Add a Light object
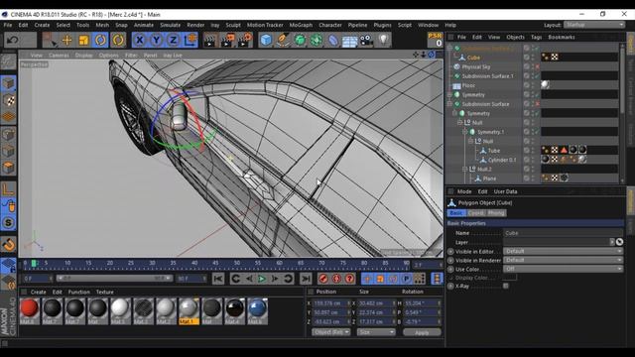Screen dimensions: 635x357 (384, 40)
